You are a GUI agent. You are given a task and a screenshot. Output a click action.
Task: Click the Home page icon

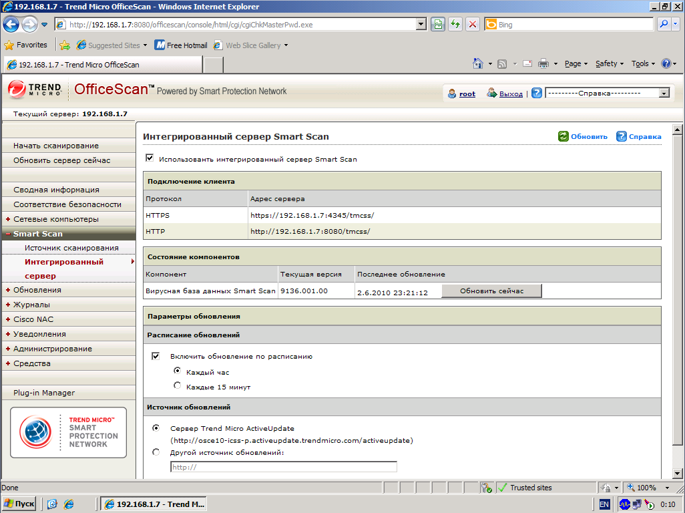[478, 64]
